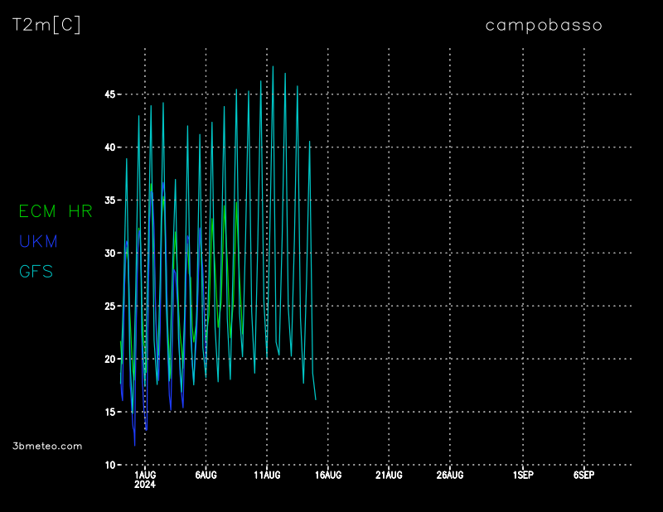Open the 3bmeteo.com watermark link
The height and width of the screenshot is (512, 663).
click(47, 446)
